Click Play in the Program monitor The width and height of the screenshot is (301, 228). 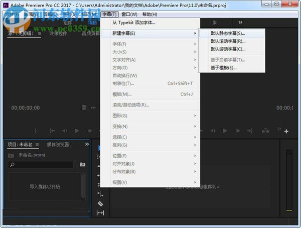(225, 130)
